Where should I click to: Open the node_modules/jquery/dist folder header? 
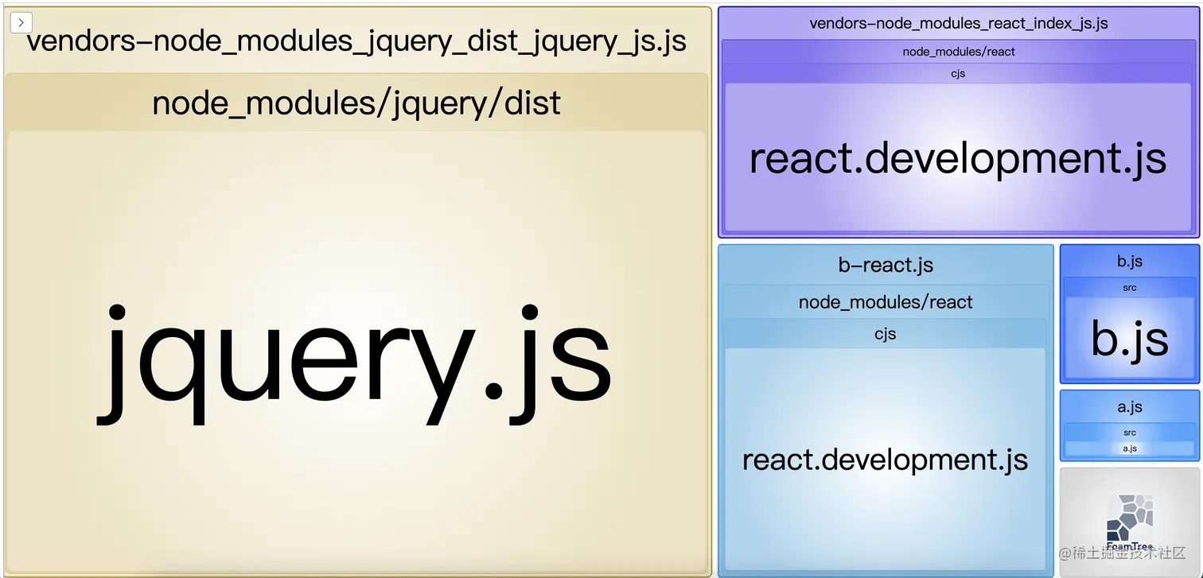coord(356,103)
